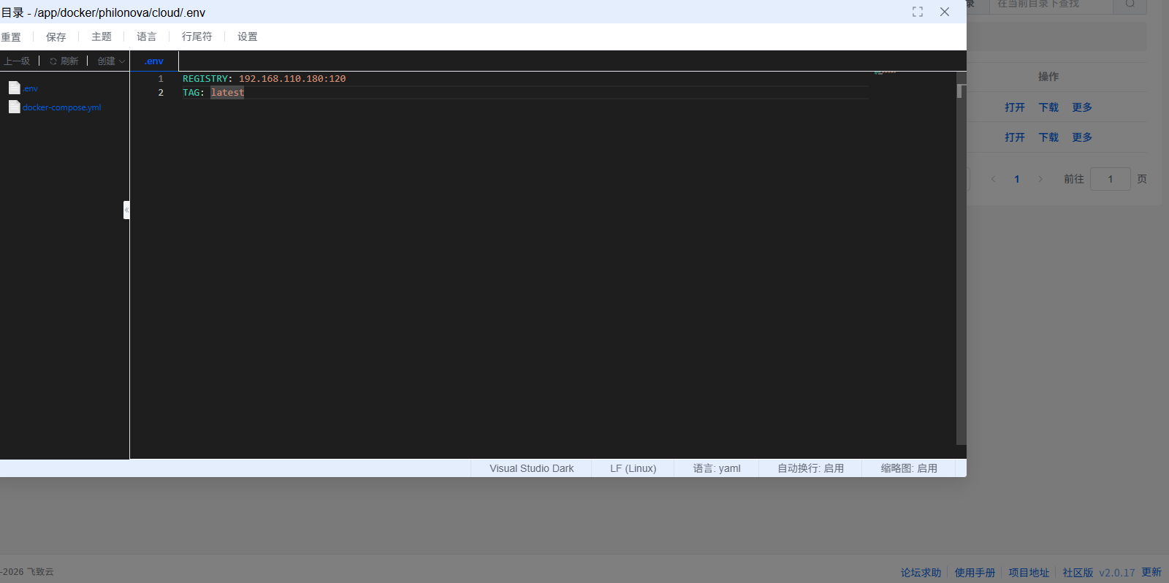The image size is (1169, 583).
Task: Open the LF (Linux) line ending selector
Action: click(x=633, y=468)
